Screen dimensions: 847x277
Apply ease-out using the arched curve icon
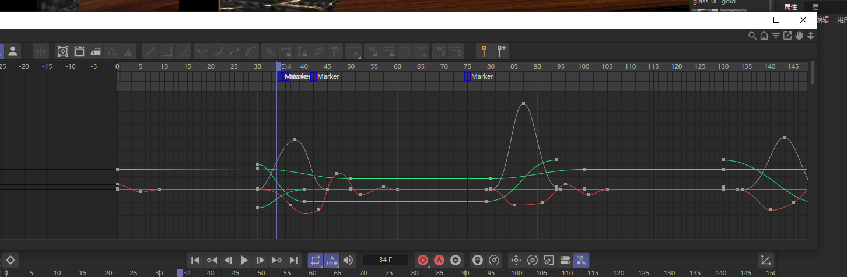click(x=251, y=51)
